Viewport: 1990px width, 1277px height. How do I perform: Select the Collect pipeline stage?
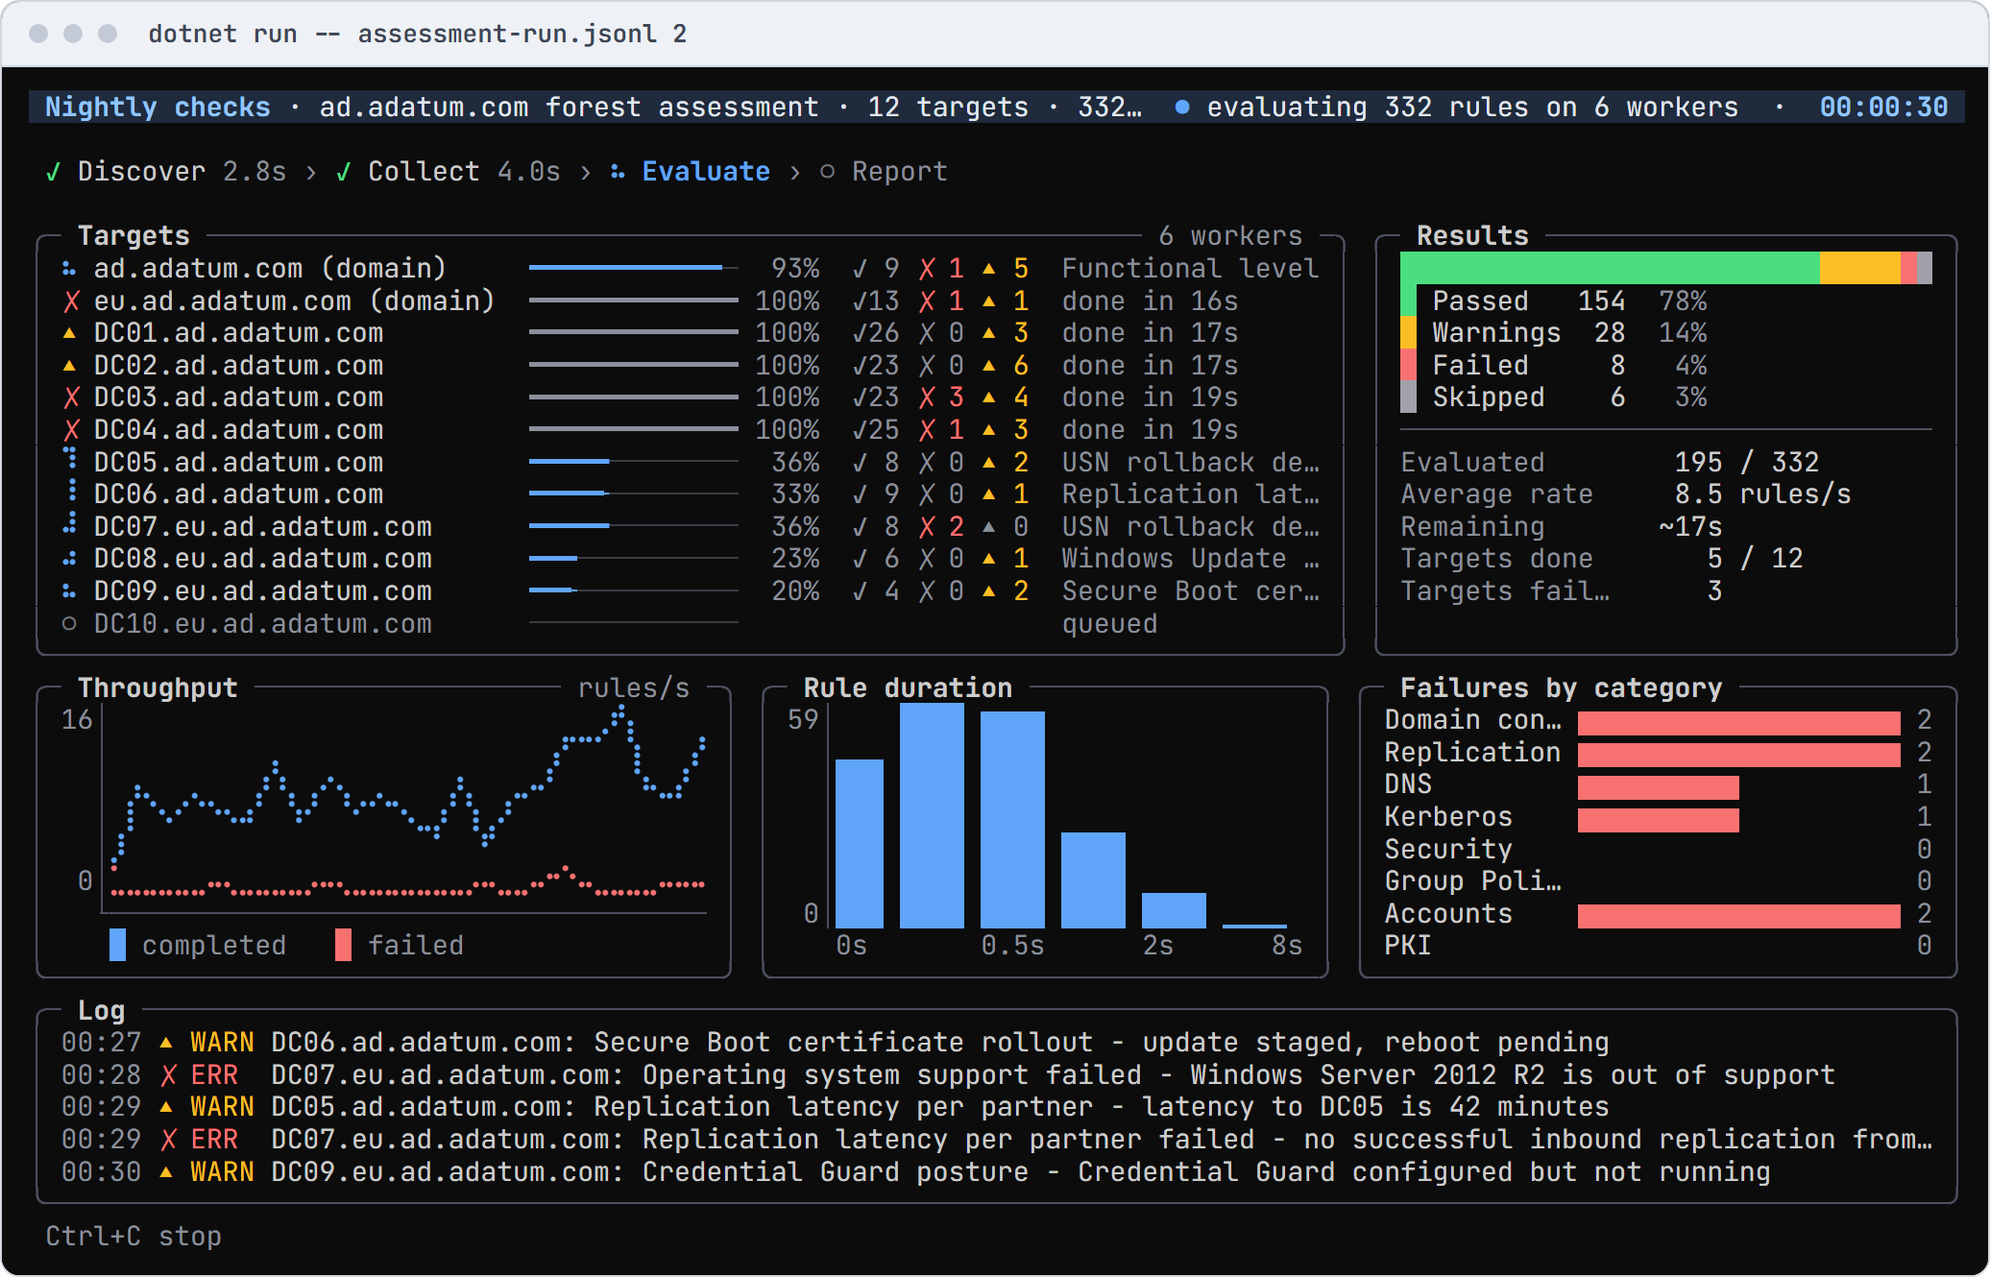[x=449, y=172]
